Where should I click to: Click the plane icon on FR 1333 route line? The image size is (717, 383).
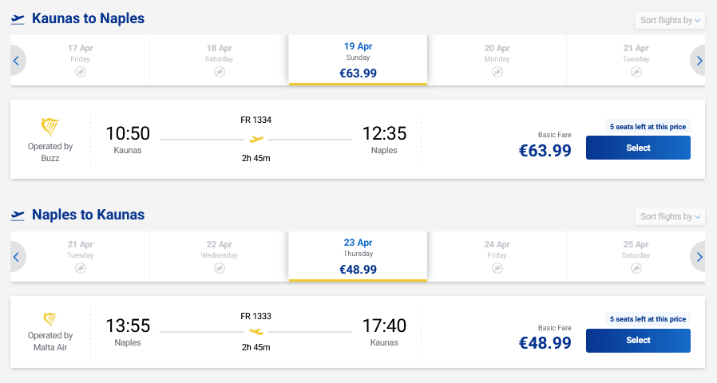(256, 332)
